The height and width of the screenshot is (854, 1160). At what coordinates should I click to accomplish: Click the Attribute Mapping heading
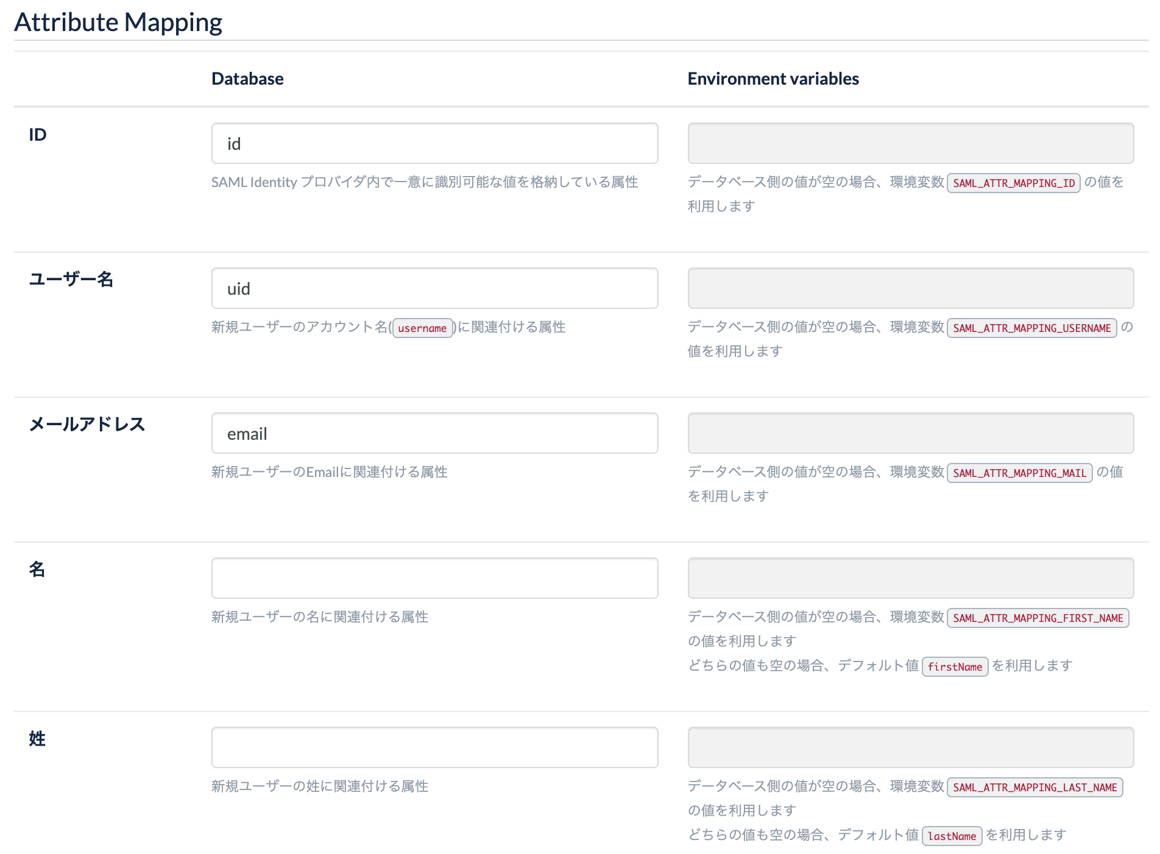pyautogui.click(x=118, y=21)
